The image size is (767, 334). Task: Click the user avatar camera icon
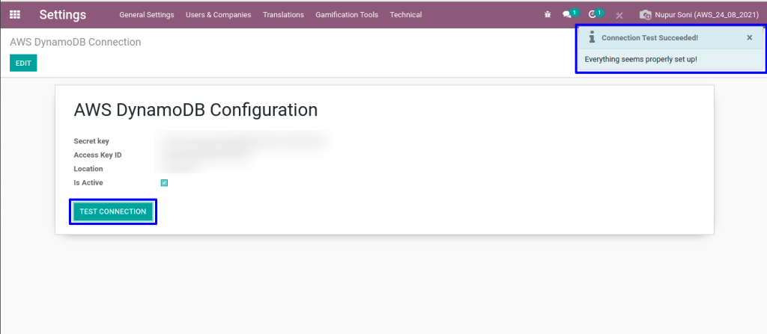point(645,15)
